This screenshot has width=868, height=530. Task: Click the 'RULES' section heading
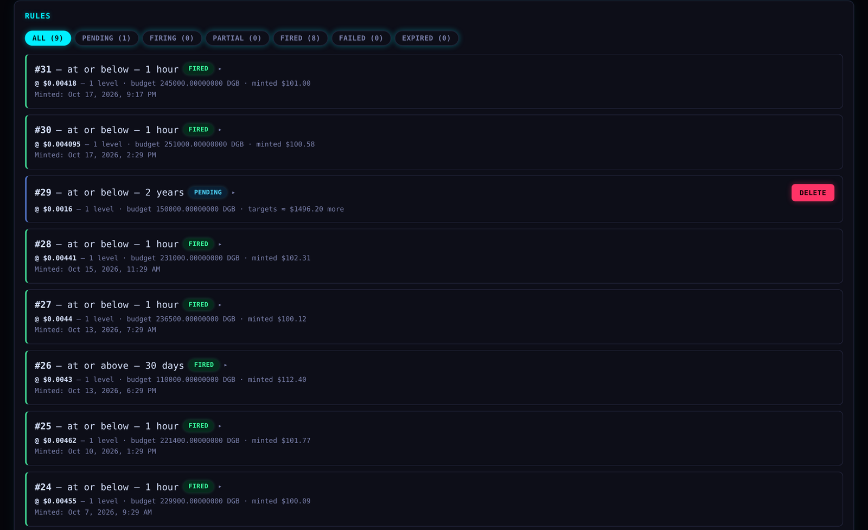click(x=37, y=16)
